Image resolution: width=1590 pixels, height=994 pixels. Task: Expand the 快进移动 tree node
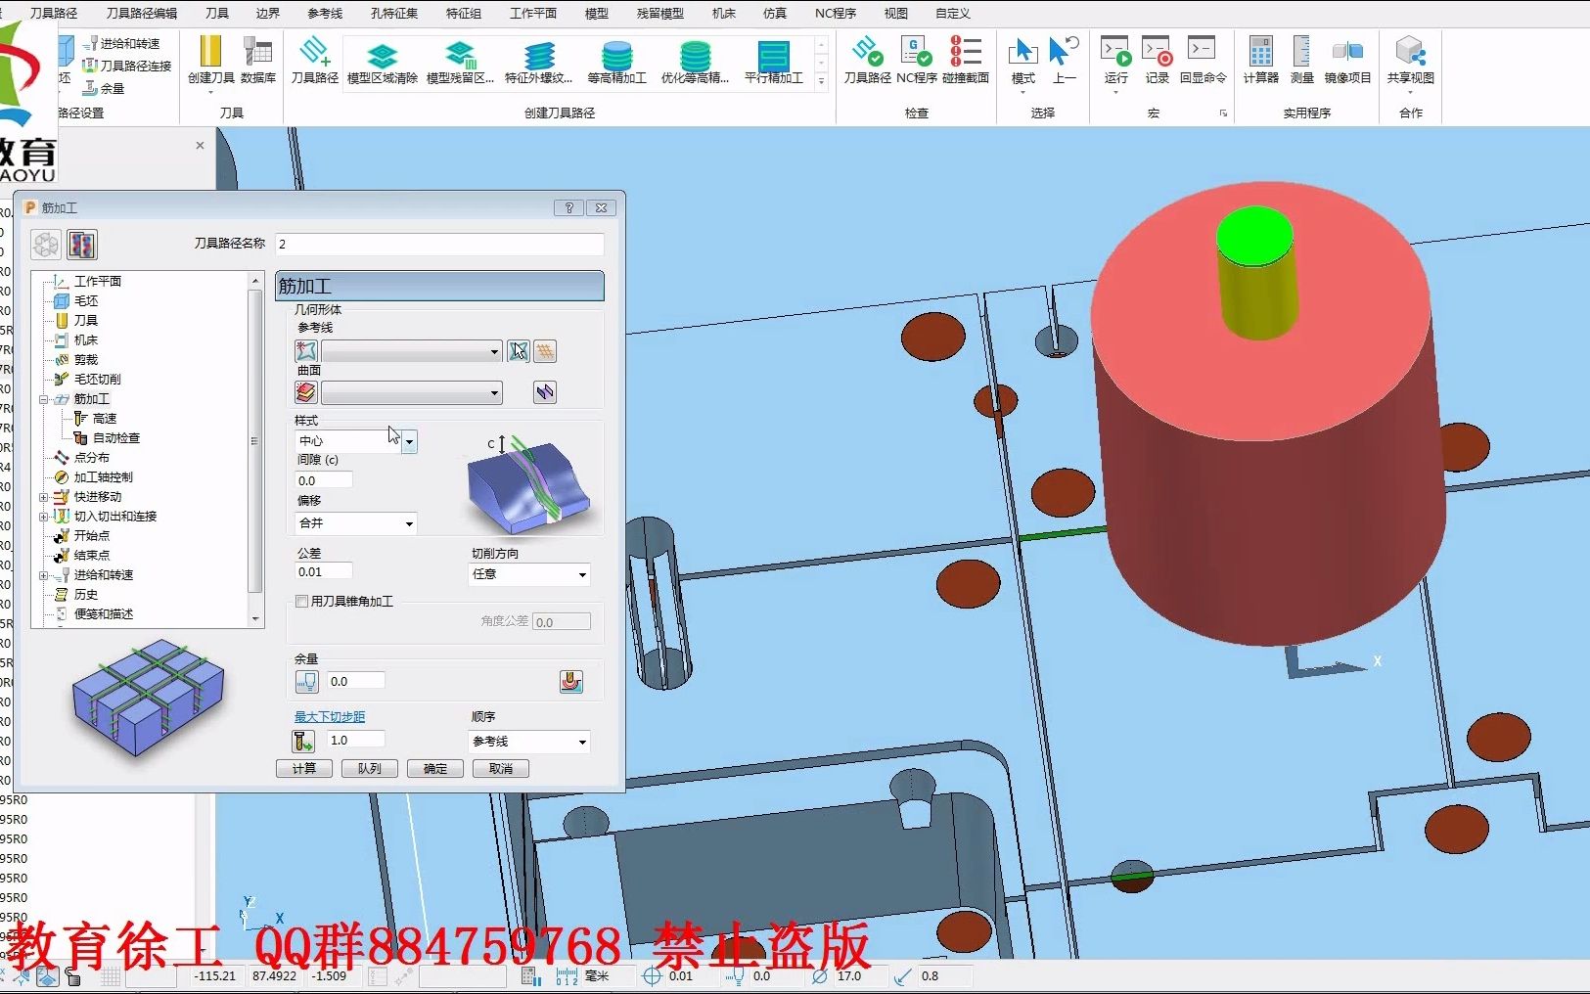43,497
